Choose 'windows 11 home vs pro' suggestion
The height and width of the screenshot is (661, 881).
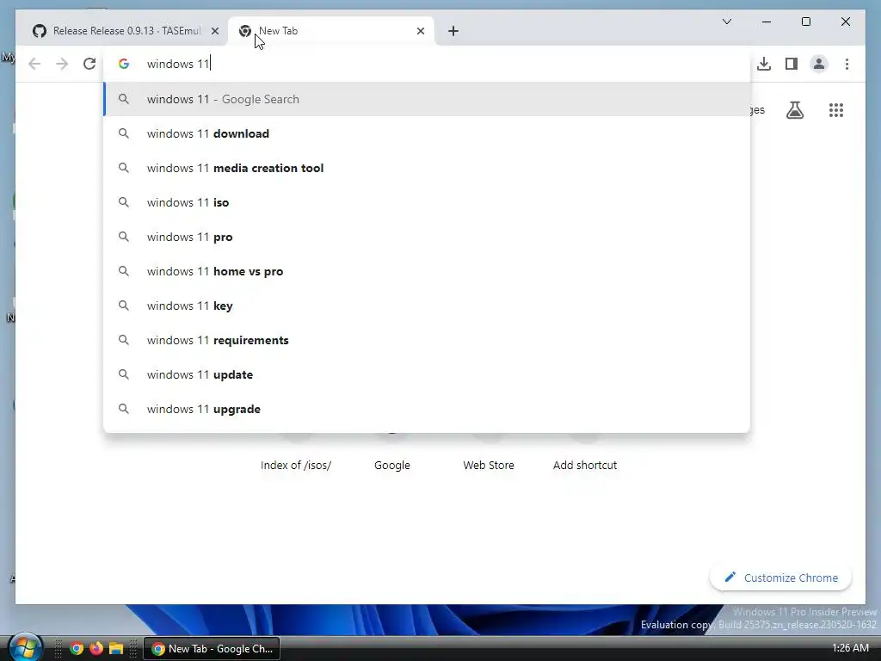[x=427, y=271]
